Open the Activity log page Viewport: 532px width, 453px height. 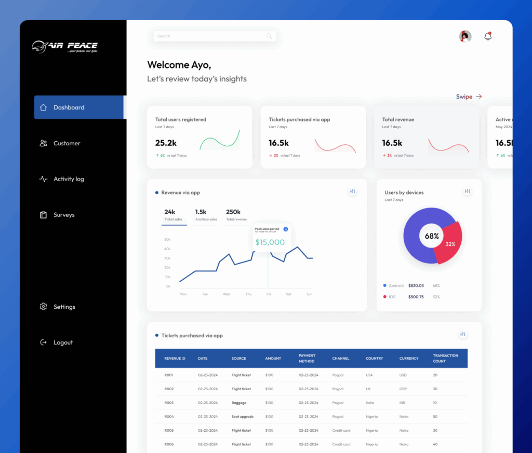[x=68, y=179]
